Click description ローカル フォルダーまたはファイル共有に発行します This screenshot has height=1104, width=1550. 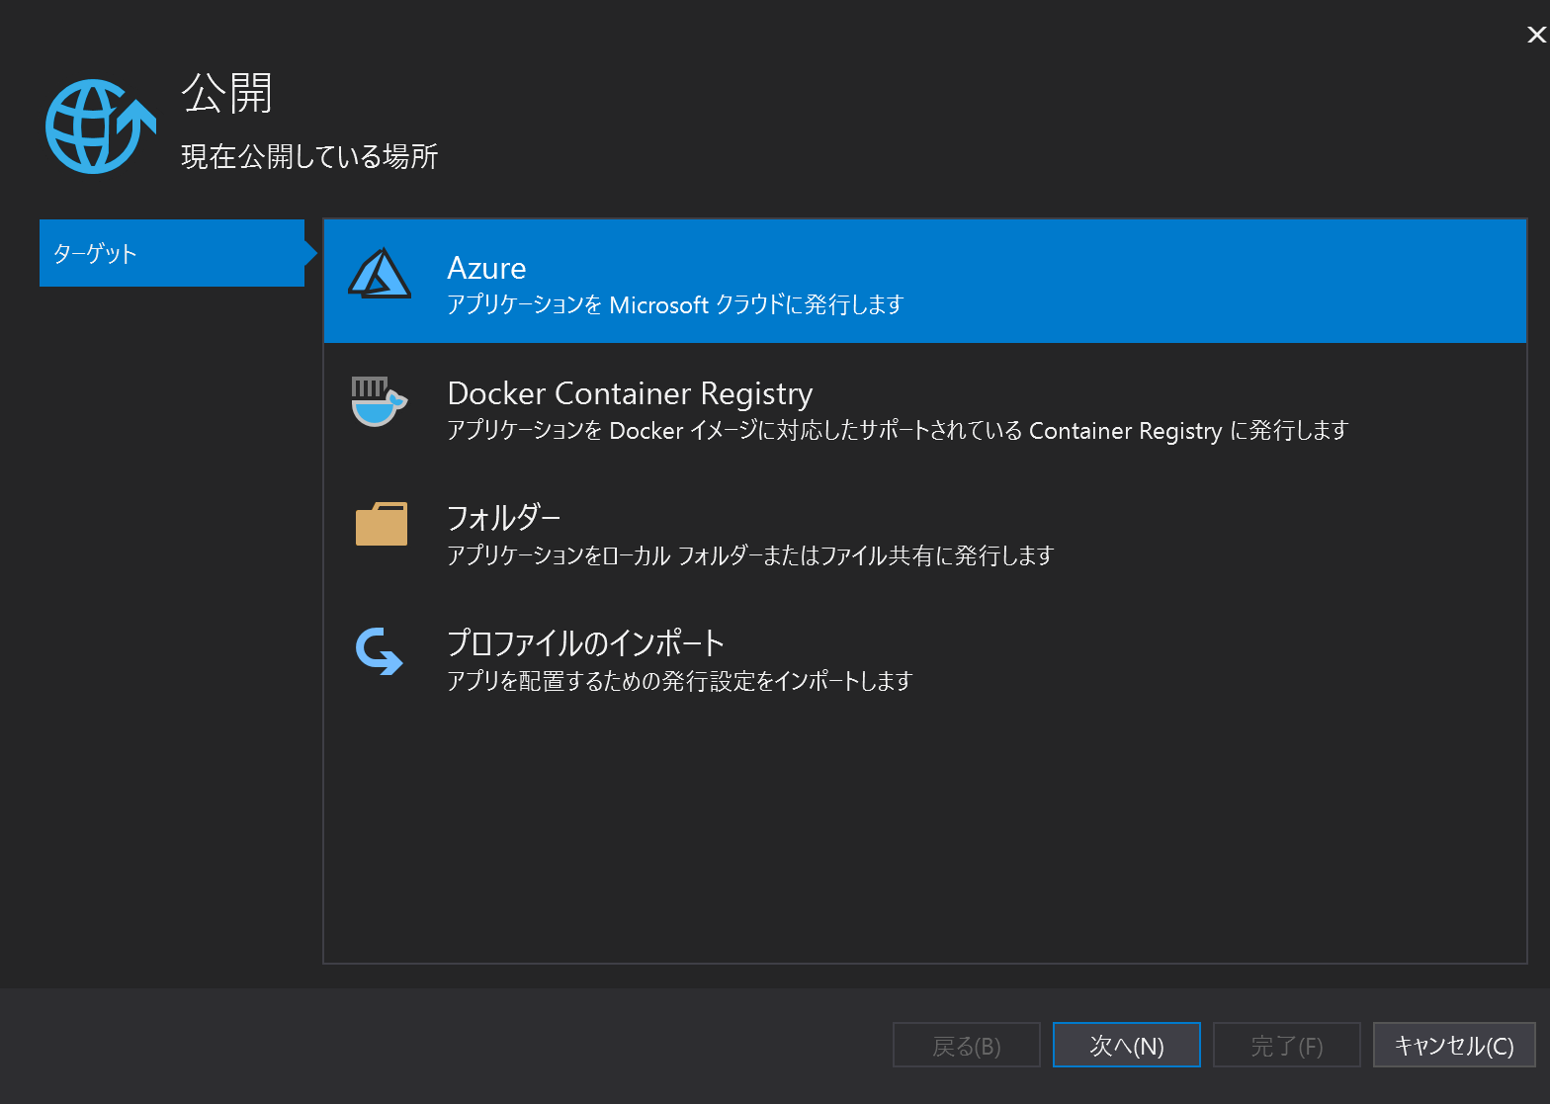(x=750, y=555)
